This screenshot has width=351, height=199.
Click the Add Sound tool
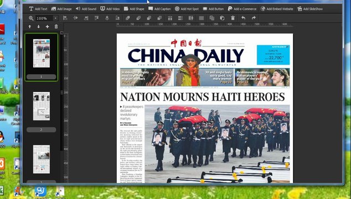[86, 9]
